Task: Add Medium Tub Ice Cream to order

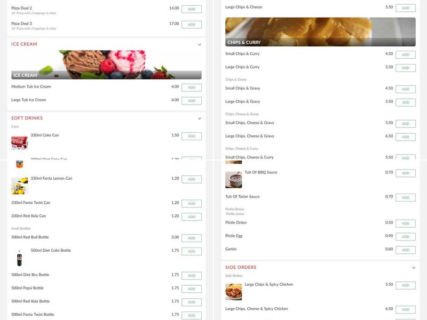Action: [x=191, y=87]
